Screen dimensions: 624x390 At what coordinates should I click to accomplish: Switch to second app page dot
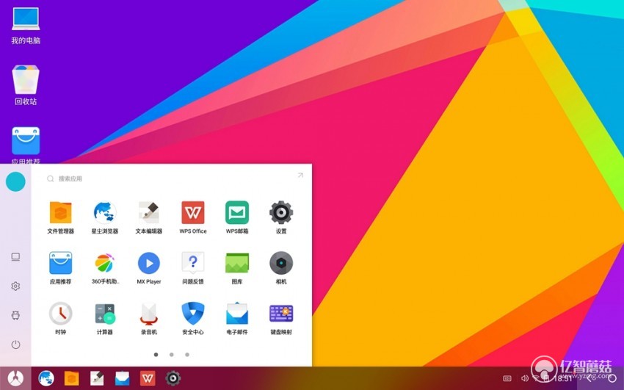pos(172,355)
